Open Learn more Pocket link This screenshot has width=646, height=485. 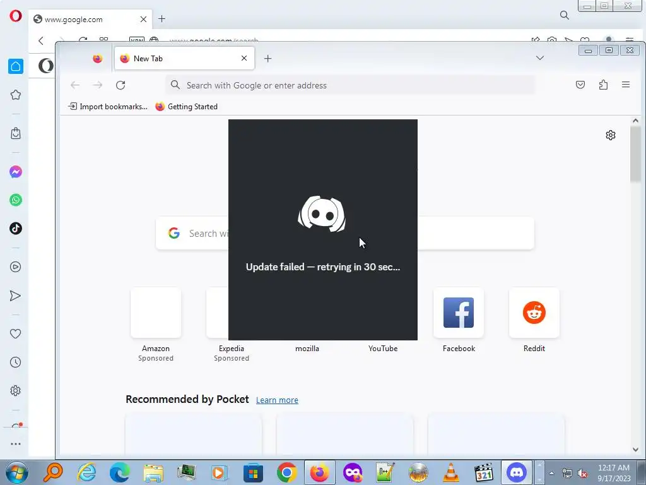pyautogui.click(x=277, y=400)
